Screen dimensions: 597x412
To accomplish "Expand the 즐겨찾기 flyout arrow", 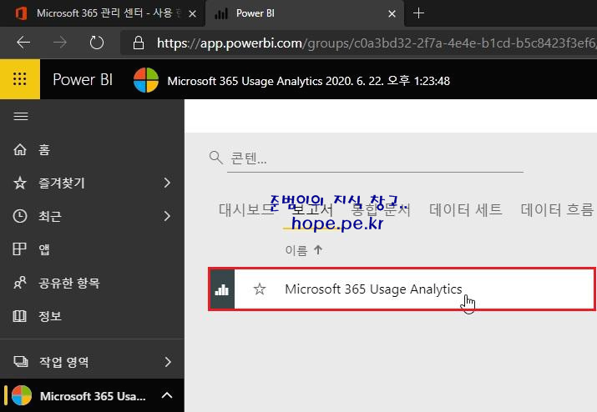I will pyautogui.click(x=167, y=183).
